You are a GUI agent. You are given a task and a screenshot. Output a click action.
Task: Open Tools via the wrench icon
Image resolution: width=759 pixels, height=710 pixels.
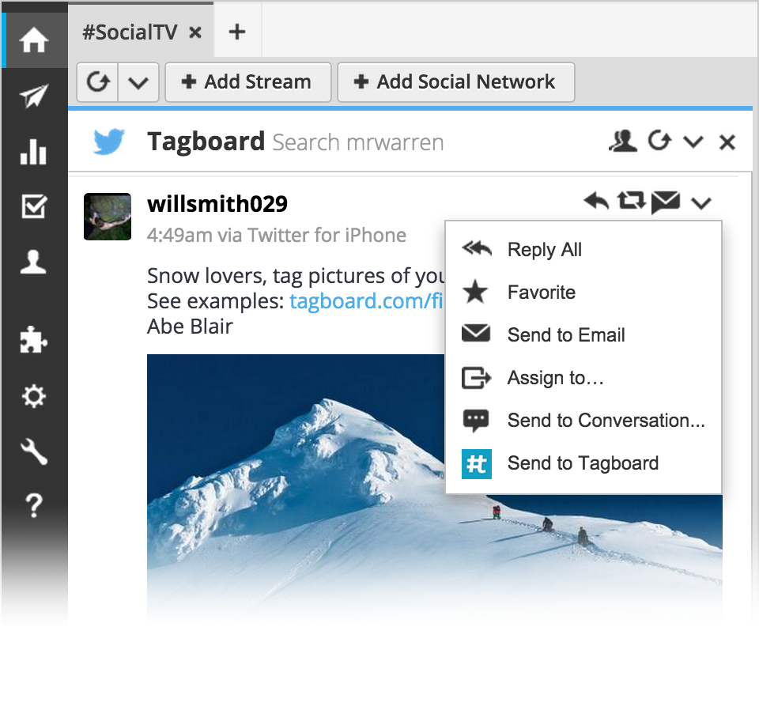[x=34, y=451]
